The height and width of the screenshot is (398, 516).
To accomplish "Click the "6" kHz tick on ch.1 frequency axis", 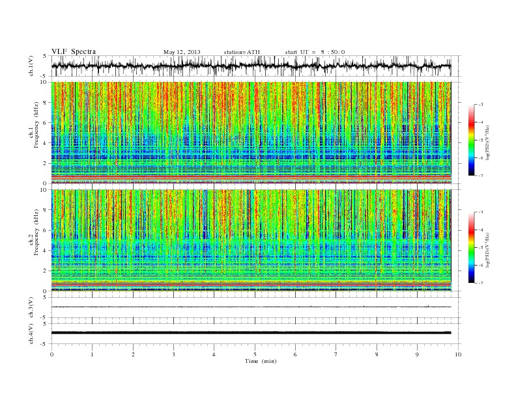I will (45, 123).
